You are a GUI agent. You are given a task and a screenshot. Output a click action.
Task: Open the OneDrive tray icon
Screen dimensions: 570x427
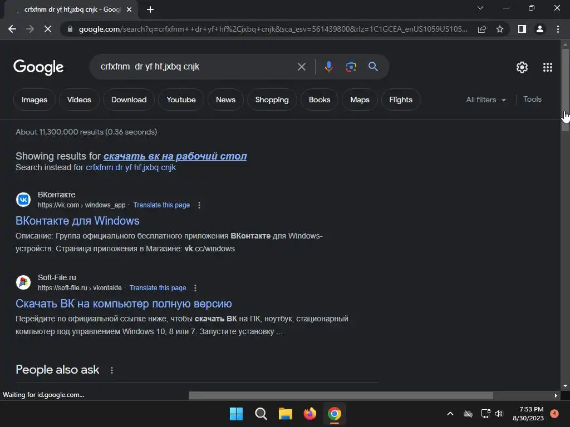[x=468, y=414]
